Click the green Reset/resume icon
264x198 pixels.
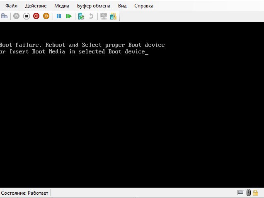coord(69,16)
